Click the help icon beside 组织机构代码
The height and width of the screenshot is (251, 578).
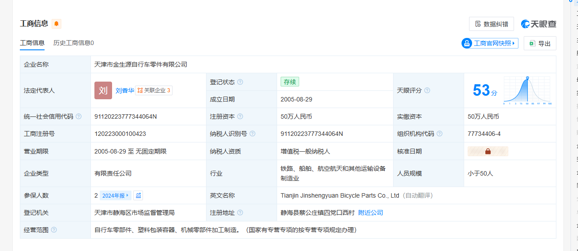(x=439, y=134)
